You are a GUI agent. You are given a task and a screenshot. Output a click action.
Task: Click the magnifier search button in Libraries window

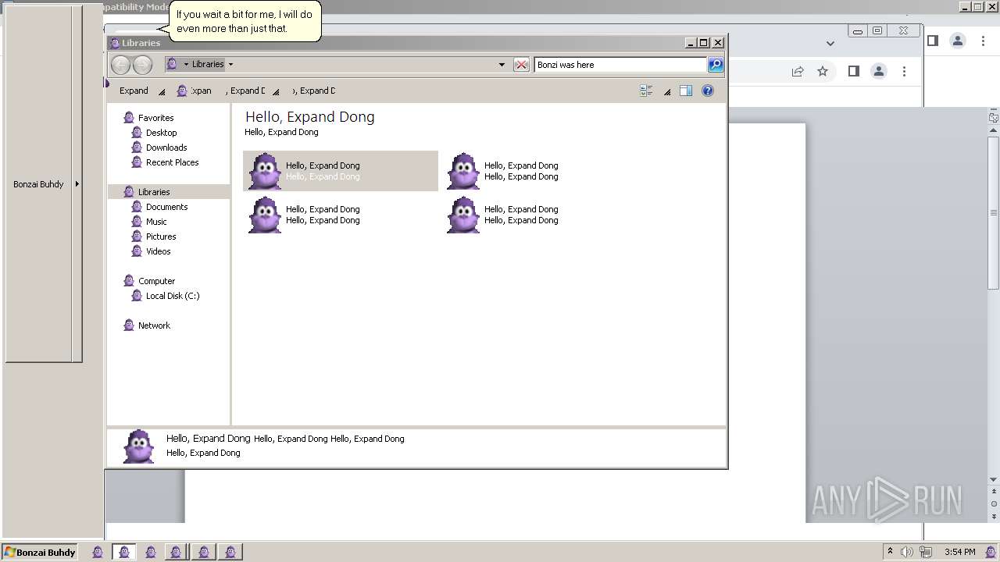coord(716,65)
